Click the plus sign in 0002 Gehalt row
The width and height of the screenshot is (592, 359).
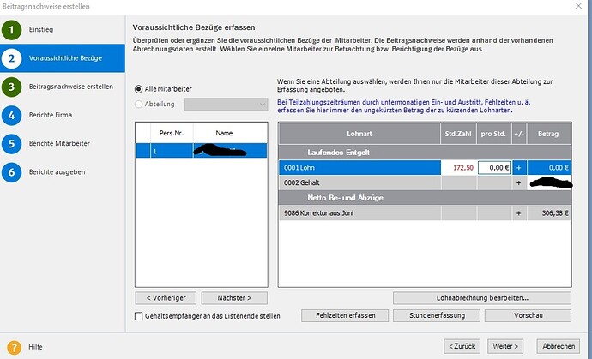pyautogui.click(x=519, y=182)
